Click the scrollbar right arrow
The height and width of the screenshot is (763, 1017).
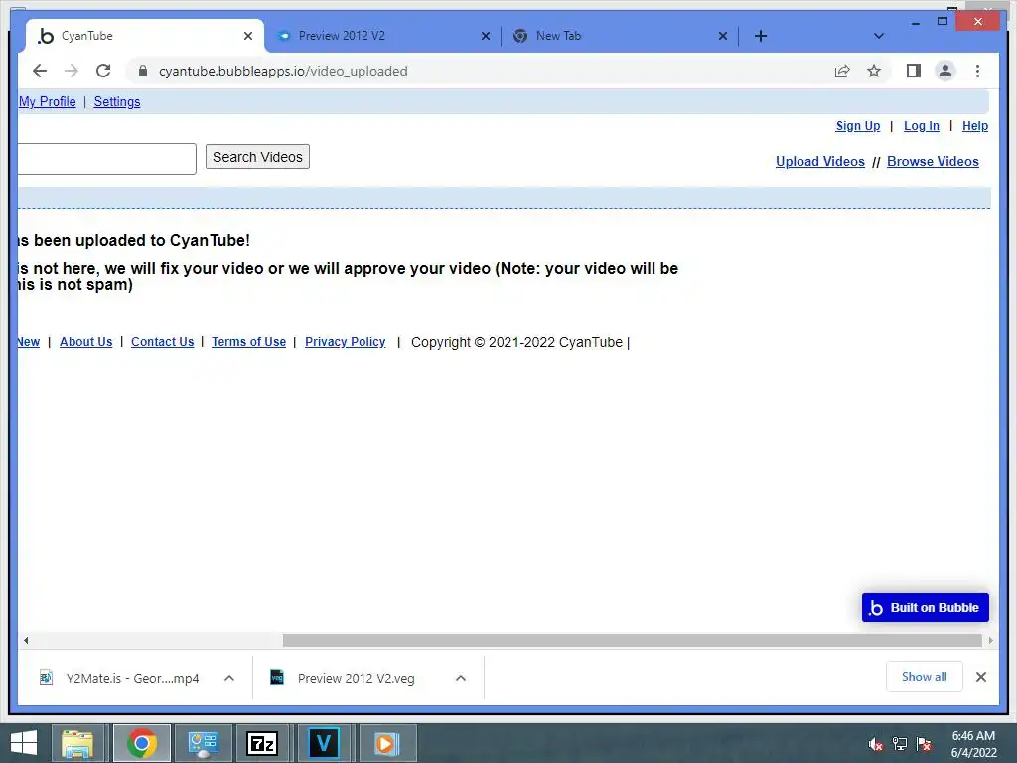tap(990, 641)
